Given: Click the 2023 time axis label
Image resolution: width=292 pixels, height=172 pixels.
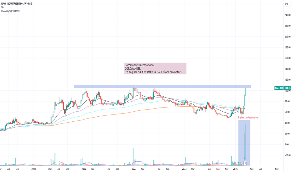Looking at the screenshot, I should pos(134,169).
